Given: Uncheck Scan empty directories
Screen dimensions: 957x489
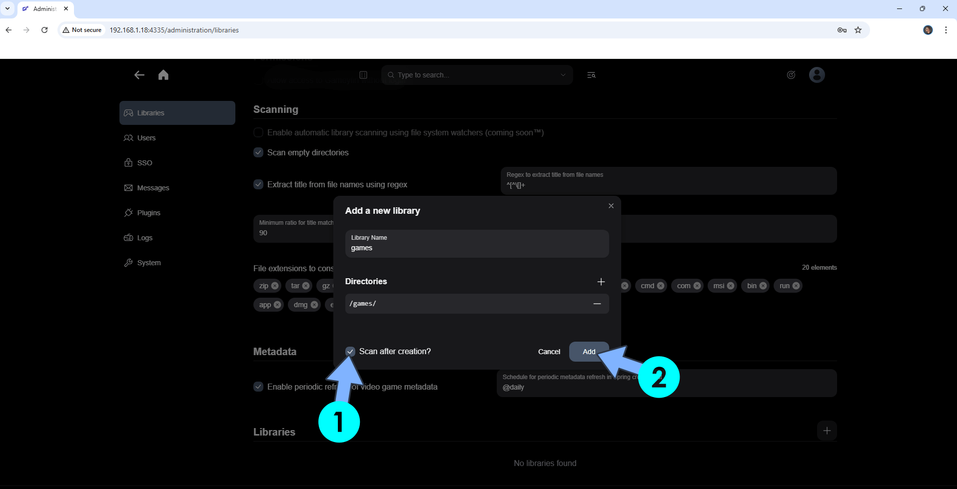Looking at the screenshot, I should [x=258, y=152].
